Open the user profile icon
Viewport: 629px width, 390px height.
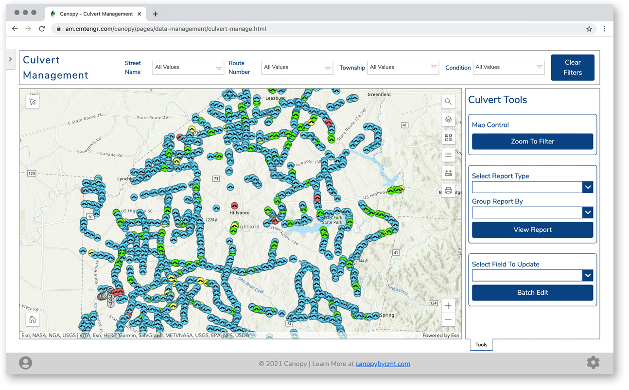coord(26,363)
